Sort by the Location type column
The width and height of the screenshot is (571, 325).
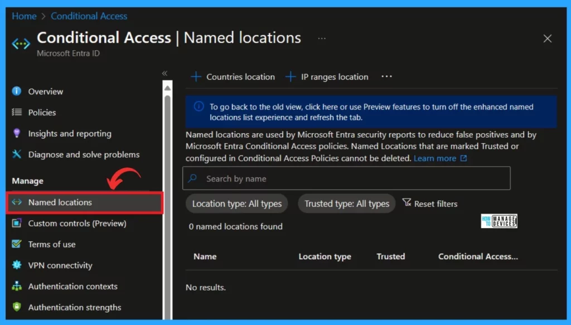click(x=325, y=256)
